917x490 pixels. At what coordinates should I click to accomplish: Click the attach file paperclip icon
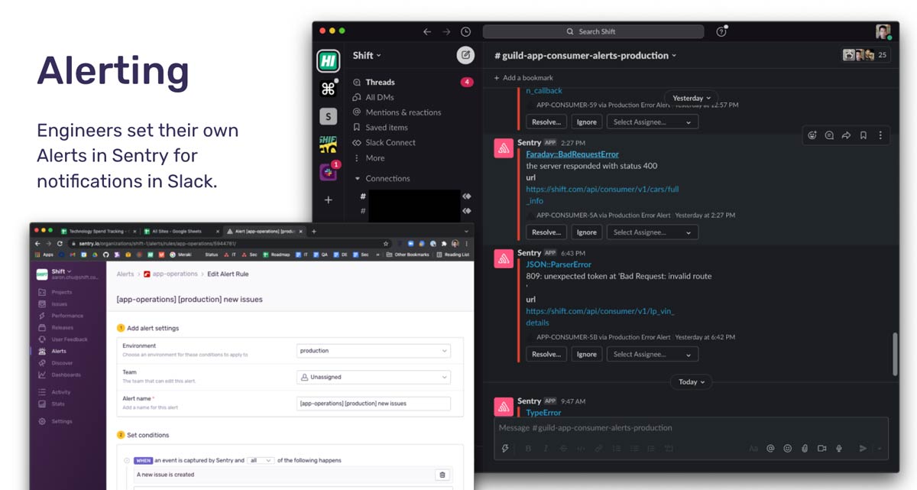[805, 449]
